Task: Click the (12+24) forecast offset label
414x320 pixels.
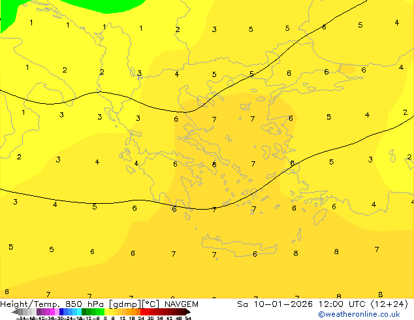Action: [389, 304]
